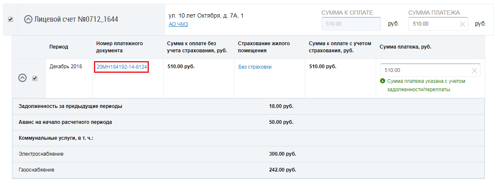Image resolution: width=496 pixels, height=182 pixels.
Task: Open the АО ЧМЗ organization link
Action: 178,24
